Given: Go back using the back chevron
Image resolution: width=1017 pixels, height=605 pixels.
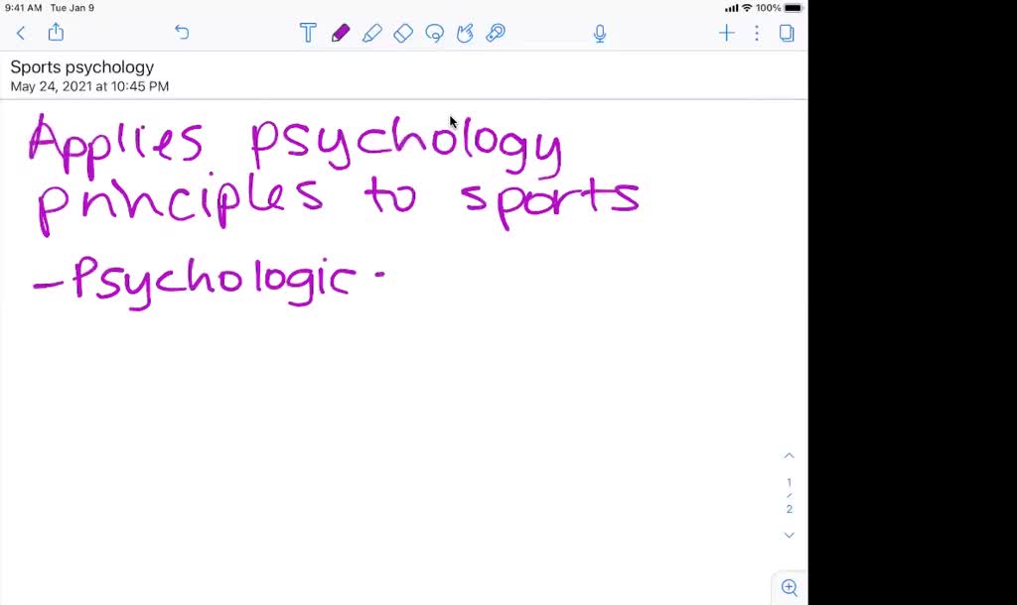Looking at the screenshot, I should click(21, 33).
